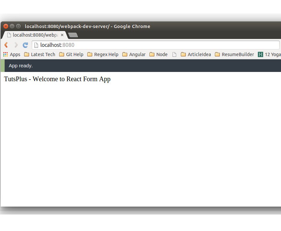The width and height of the screenshot is (281, 231).
Task: Open the Apps grid shortcut
Action: point(12,54)
